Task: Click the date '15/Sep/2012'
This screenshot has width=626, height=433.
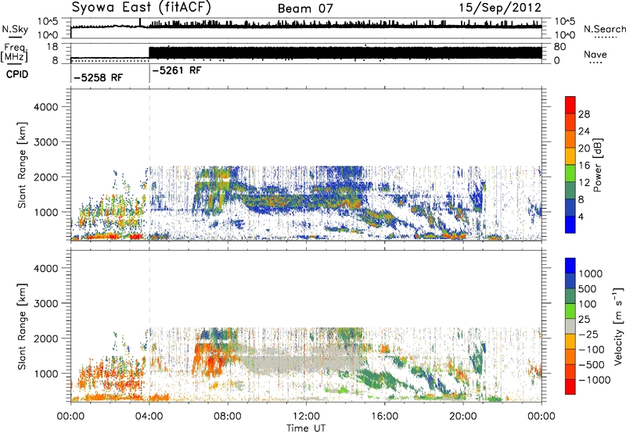Action: 500,8
